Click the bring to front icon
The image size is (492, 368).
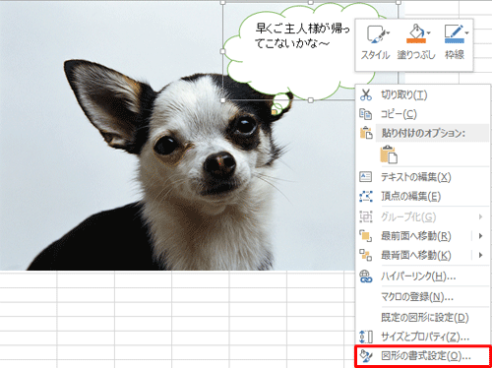point(366,236)
